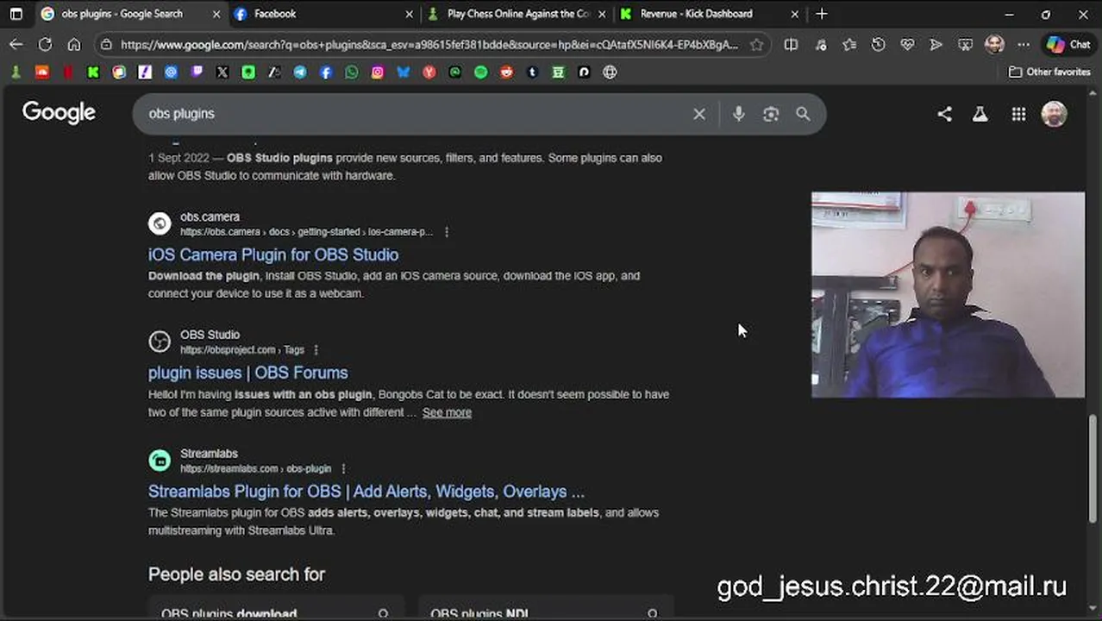Viewport: 1102px width, 621px height.
Task: Go back to the previous page
Action: (16, 44)
